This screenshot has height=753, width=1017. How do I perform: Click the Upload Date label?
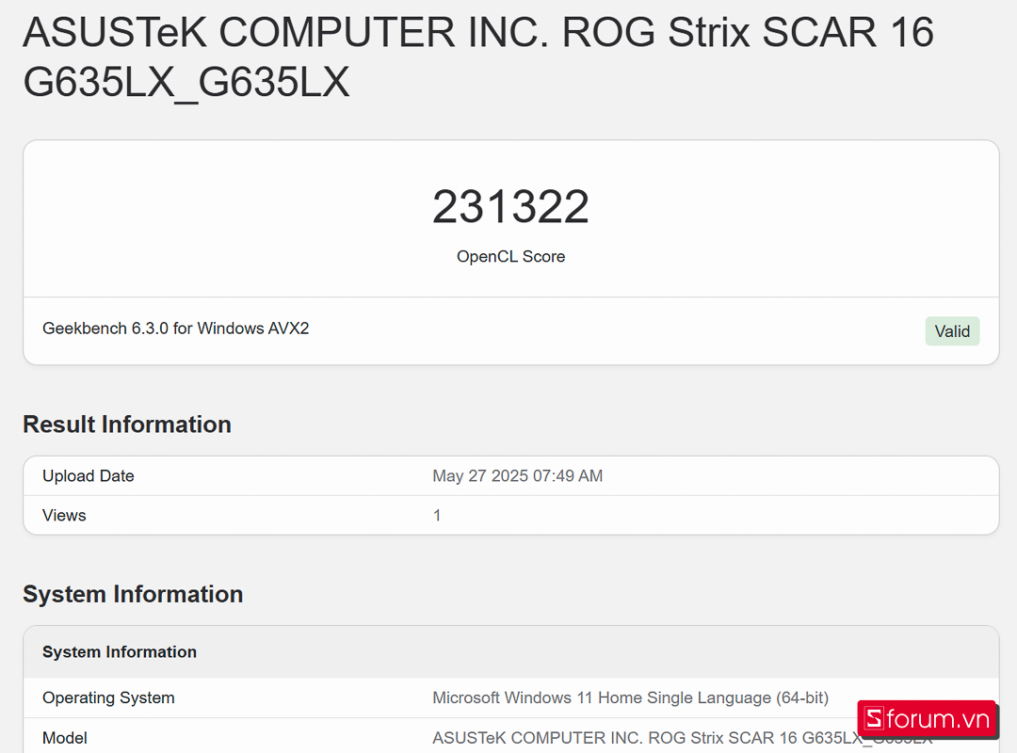pyautogui.click(x=89, y=476)
